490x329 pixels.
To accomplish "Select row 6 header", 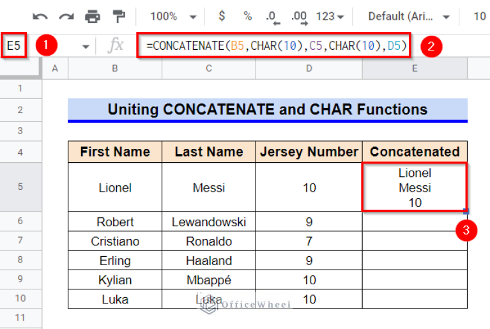I will coord(20,222).
